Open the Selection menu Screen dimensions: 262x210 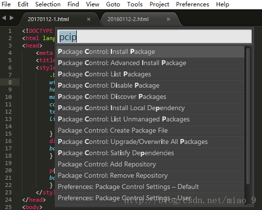[48, 4]
